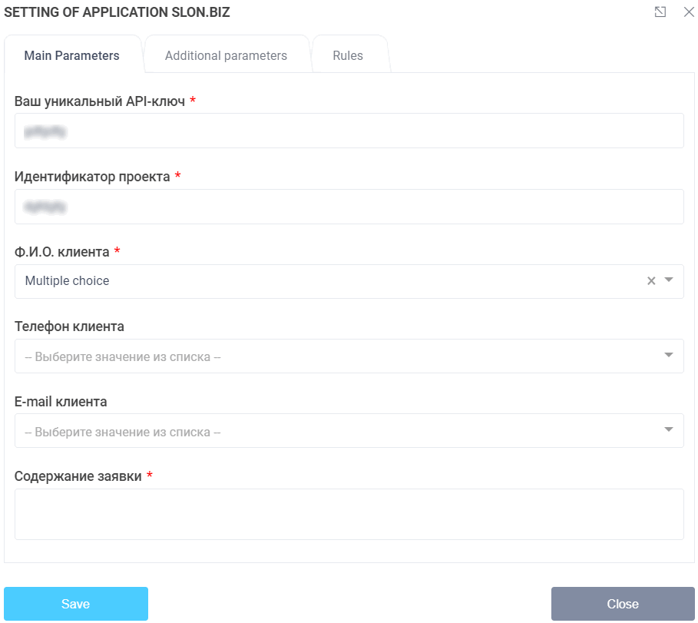698x623 pixels.
Task: Click the Телефон клиента dropdown arrow
Action: point(668,356)
